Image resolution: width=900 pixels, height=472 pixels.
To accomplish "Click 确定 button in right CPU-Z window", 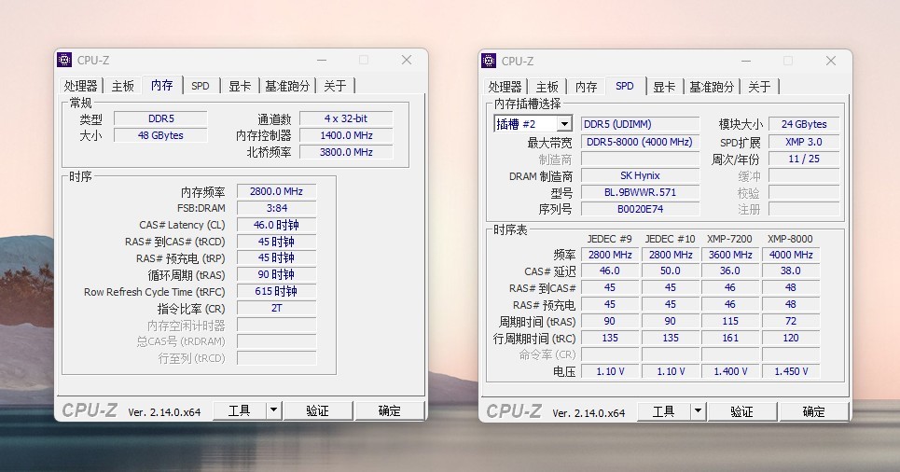I will [x=814, y=411].
